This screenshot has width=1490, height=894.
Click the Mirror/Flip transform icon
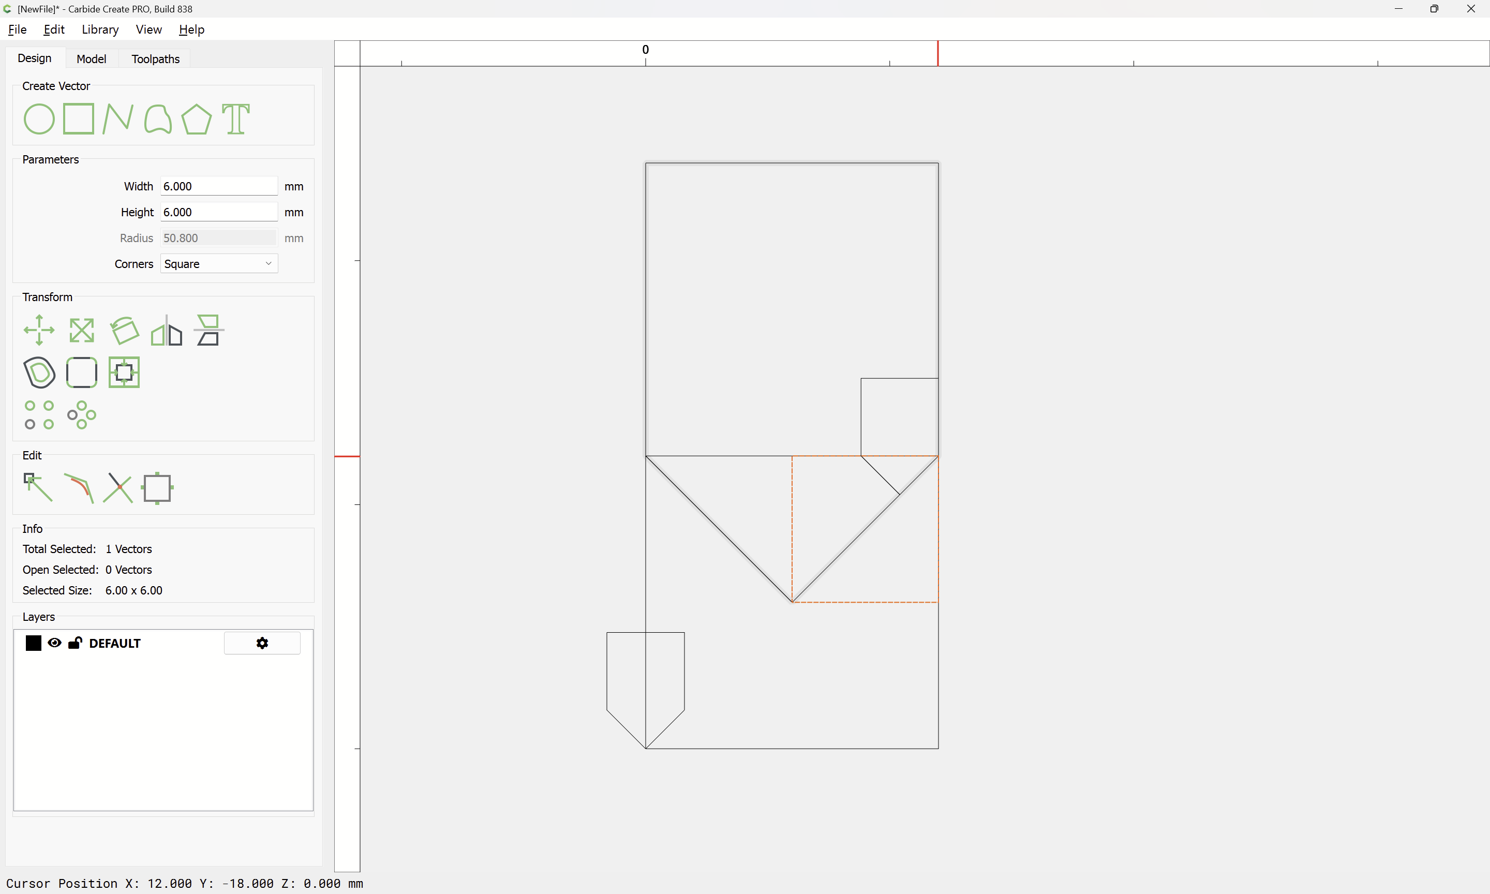(166, 330)
